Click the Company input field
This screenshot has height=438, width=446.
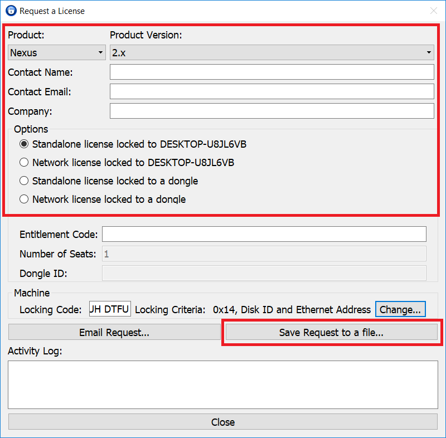tap(272, 111)
